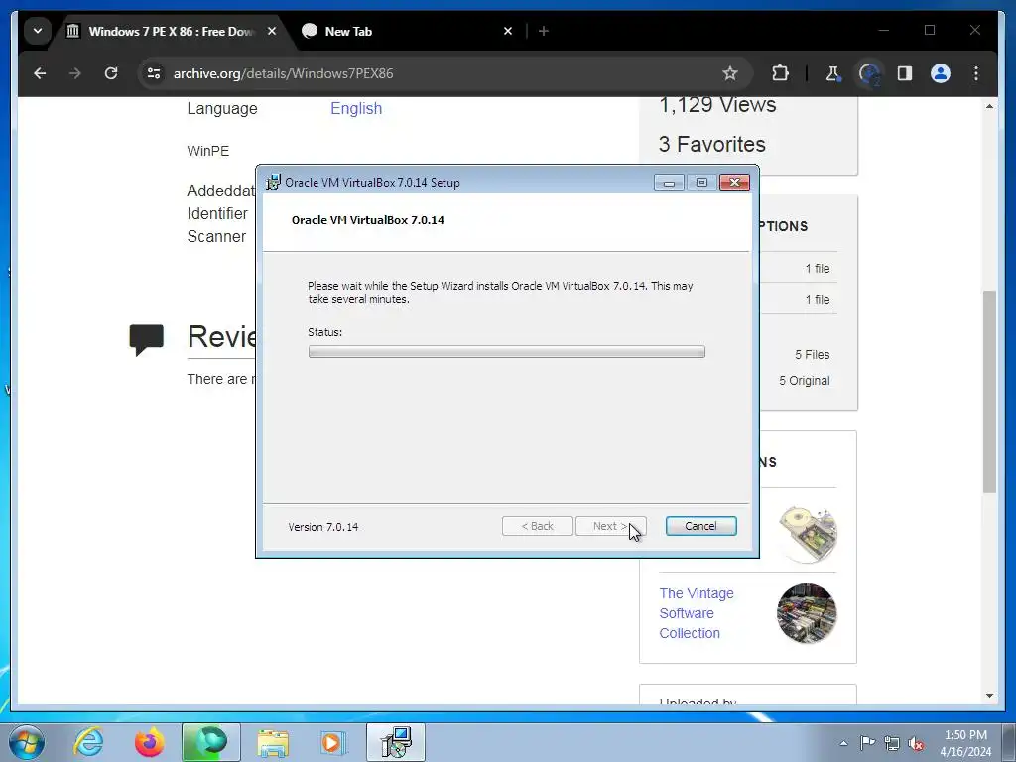Click the browser forward arrow
Image resolution: width=1016 pixels, height=762 pixels.
[75, 73]
